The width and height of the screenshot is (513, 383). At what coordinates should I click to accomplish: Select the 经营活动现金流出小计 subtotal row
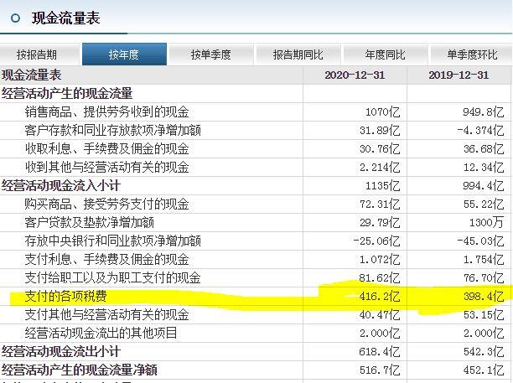61,352
